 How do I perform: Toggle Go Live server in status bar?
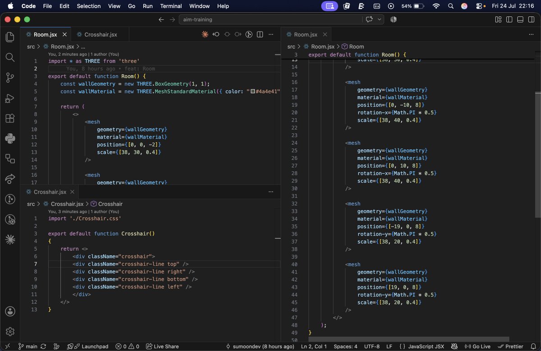tap(478, 346)
